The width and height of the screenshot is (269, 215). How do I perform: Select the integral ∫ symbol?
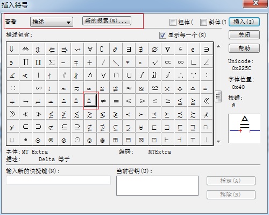click(x=141, y=75)
